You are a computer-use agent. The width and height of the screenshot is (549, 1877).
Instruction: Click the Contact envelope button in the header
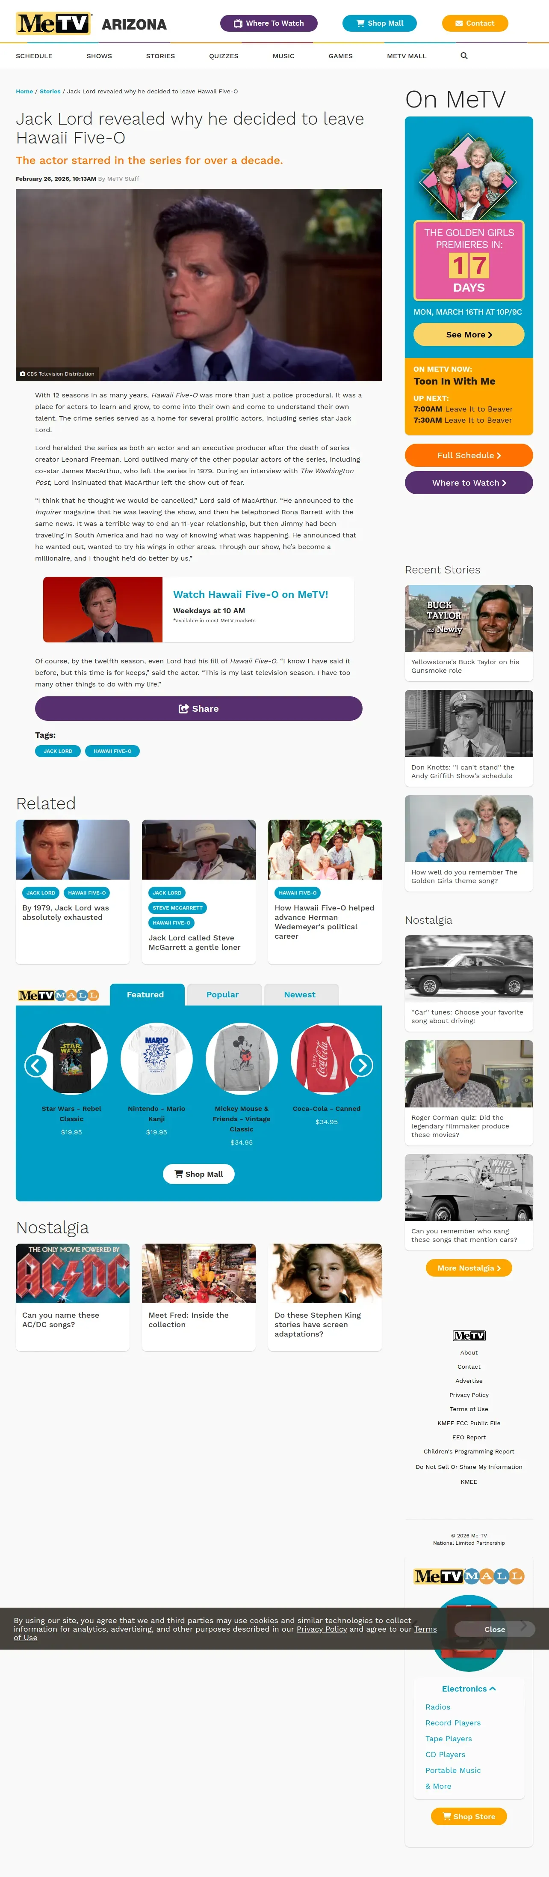(475, 23)
